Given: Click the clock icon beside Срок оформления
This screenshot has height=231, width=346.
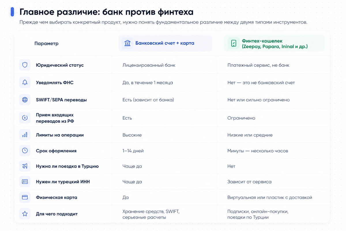Looking at the screenshot, I should pos(25,151).
